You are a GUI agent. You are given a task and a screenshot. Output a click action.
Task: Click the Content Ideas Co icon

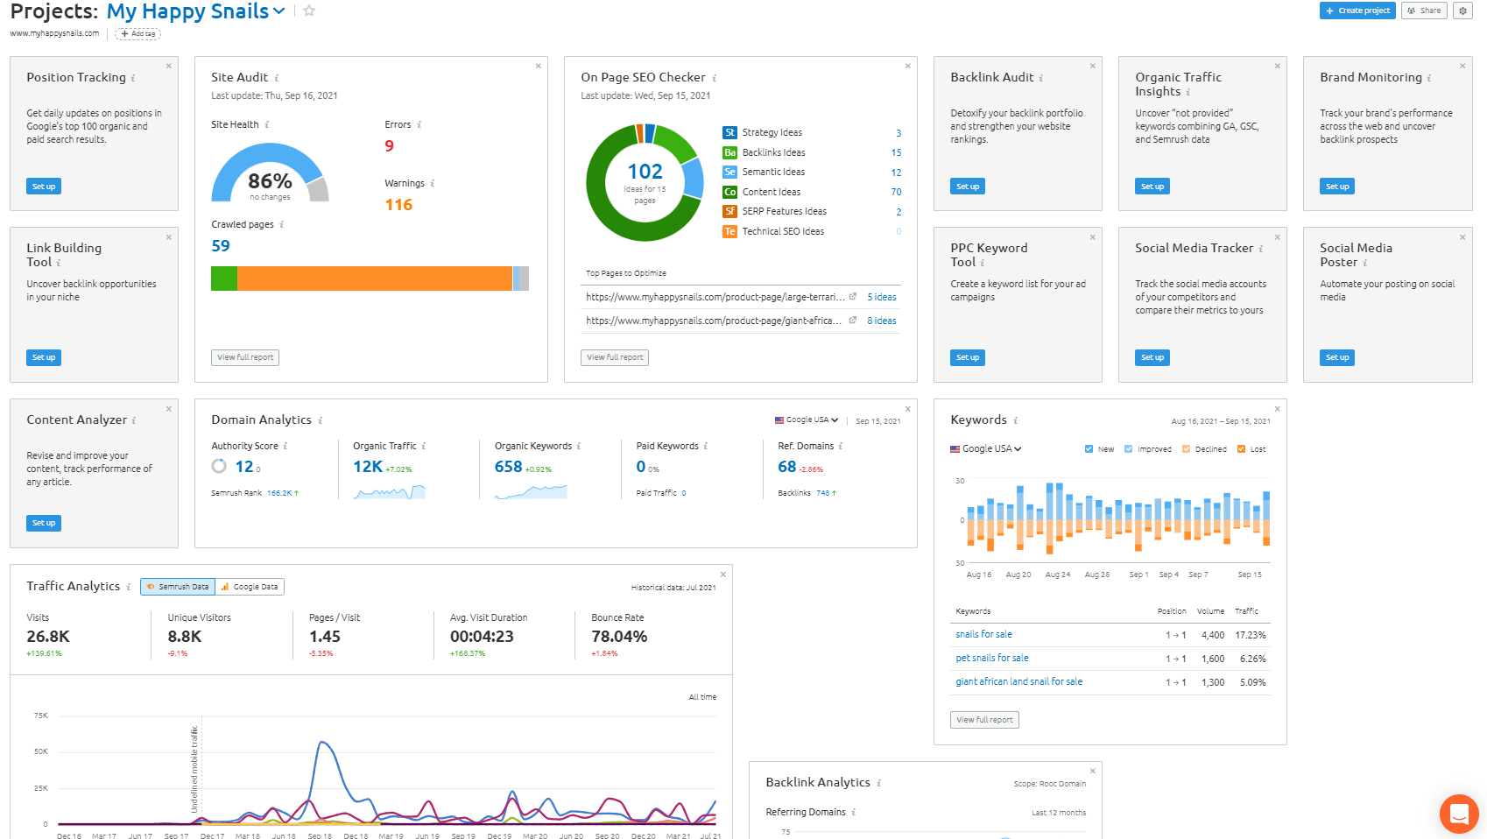pos(729,192)
